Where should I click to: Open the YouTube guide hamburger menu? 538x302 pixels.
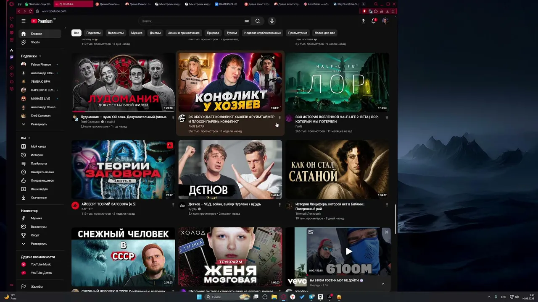tap(24, 21)
